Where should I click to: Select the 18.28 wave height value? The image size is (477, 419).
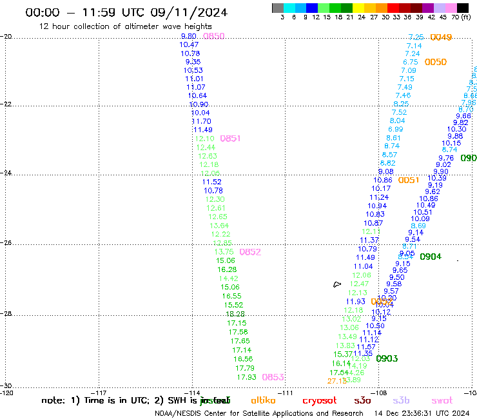[235, 314]
